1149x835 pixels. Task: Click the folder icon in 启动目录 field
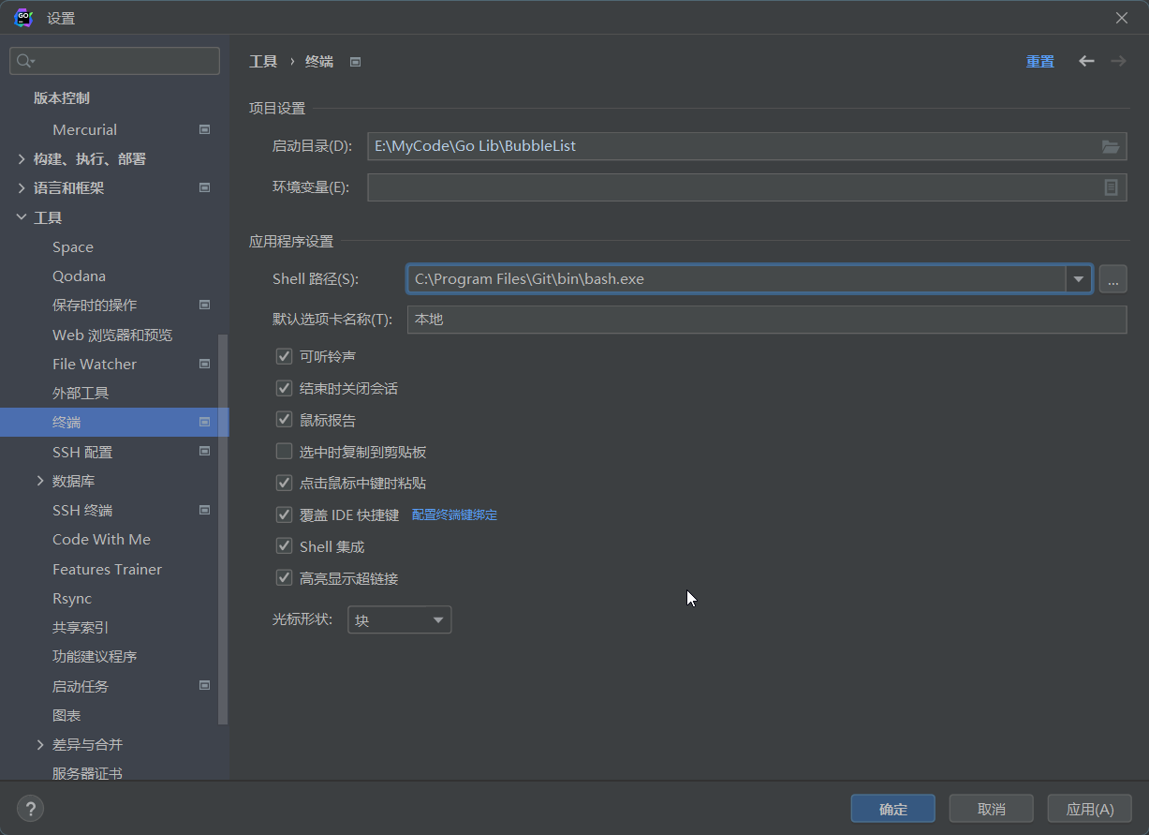click(x=1110, y=146)
